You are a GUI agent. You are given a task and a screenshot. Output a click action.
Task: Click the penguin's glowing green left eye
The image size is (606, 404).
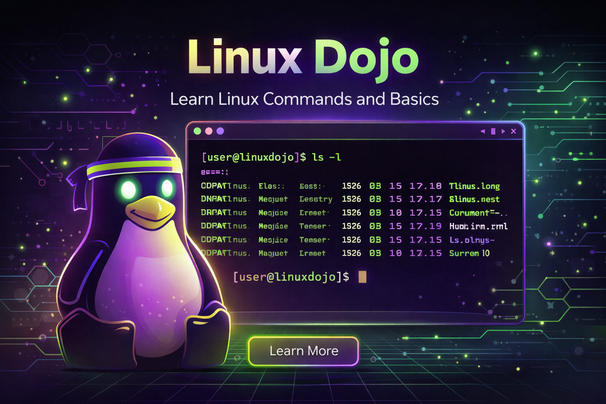(129, 190)
